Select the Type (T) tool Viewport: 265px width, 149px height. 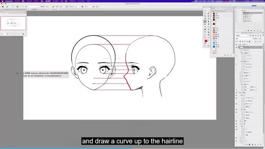click(x=205, y=32)
